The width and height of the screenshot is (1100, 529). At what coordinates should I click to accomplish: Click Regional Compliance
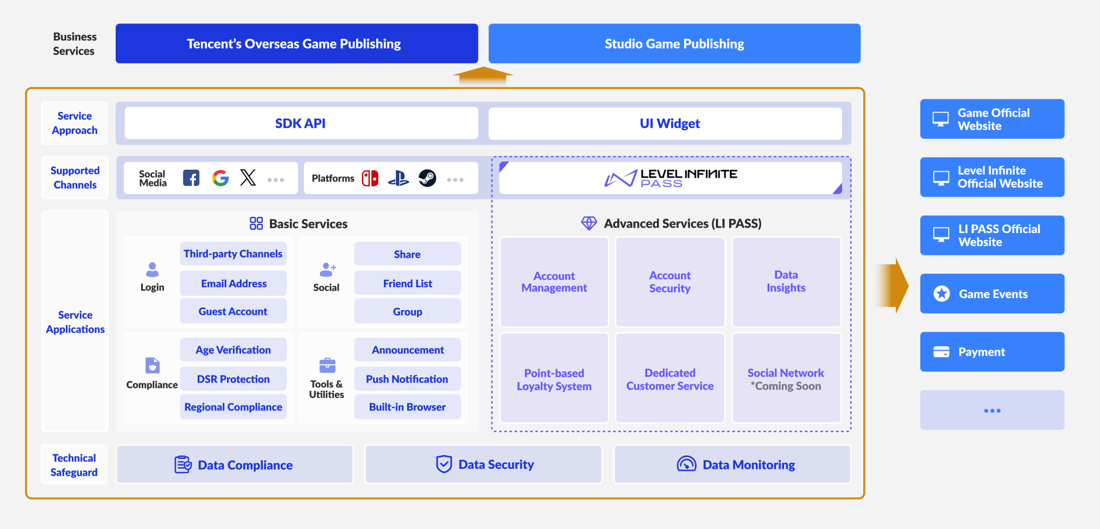click(233, 407)
